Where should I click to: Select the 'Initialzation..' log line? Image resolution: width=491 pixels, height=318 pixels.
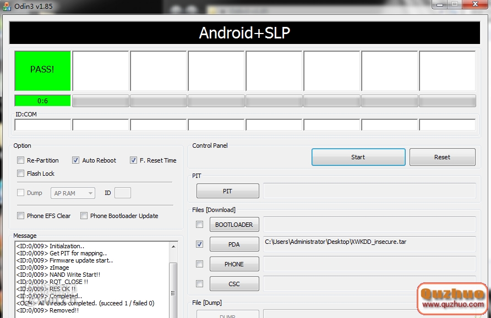pos(50,246)
